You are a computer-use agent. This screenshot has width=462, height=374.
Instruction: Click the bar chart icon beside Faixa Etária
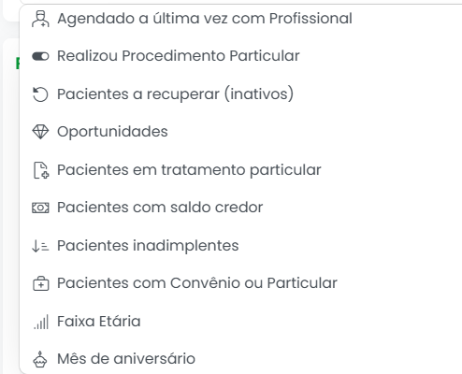coord(41,322)
